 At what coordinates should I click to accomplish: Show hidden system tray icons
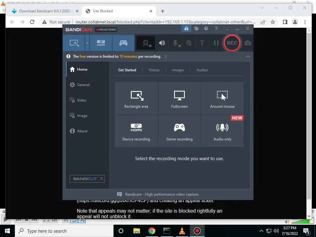click(x=261, y=231)
